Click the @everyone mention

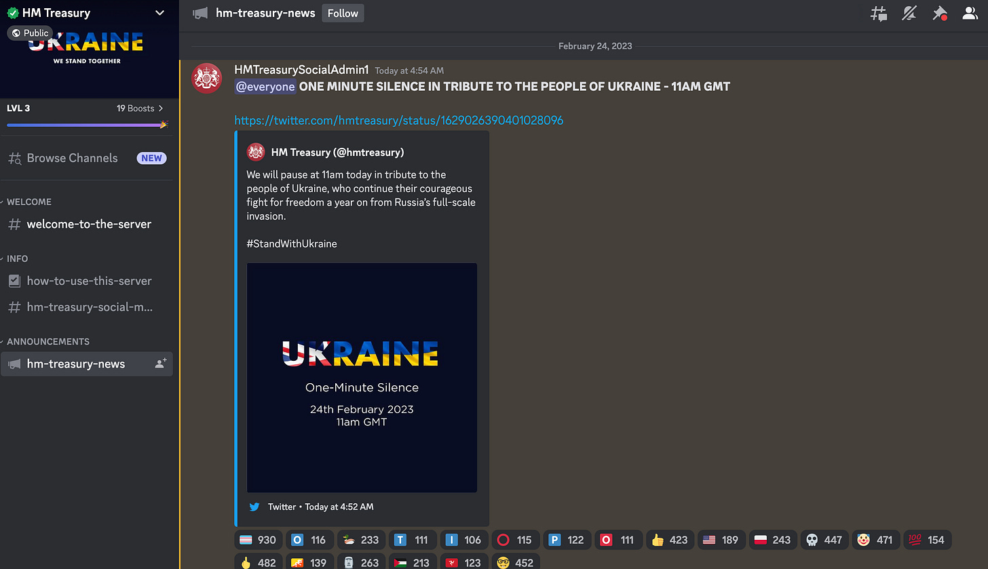(265, 87)
